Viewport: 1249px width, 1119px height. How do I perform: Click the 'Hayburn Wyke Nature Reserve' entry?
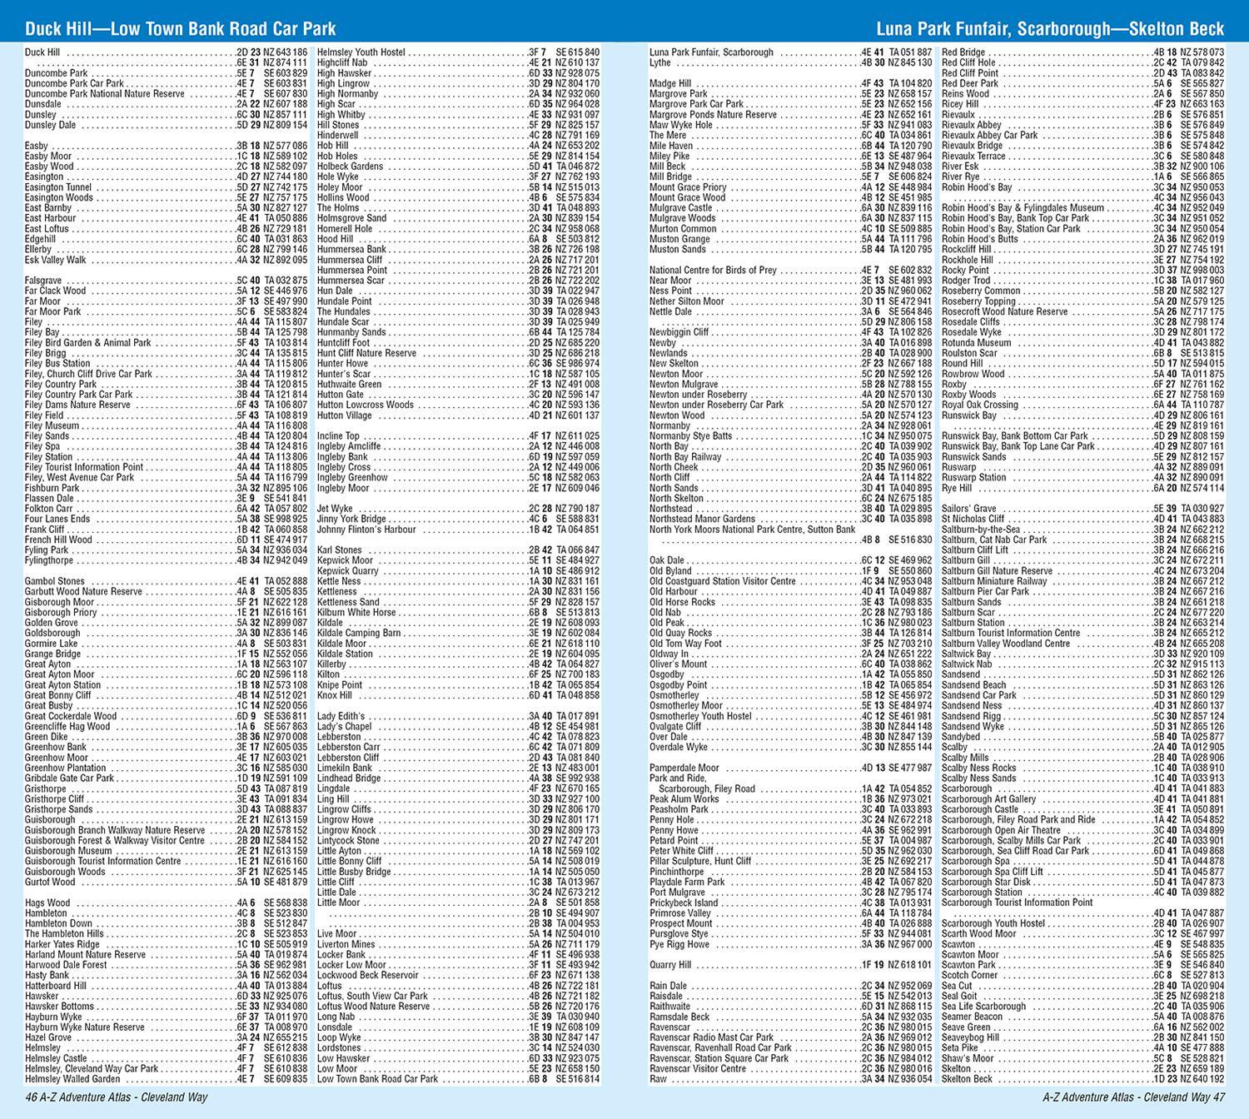167,1027
